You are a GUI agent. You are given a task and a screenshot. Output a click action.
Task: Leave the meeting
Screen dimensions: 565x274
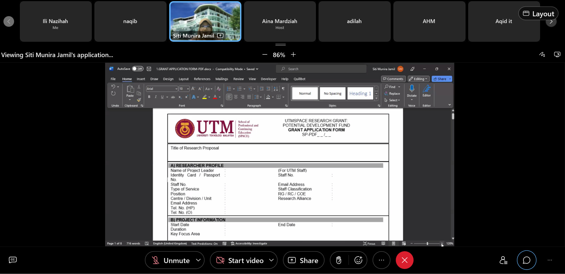pos(404,260)
